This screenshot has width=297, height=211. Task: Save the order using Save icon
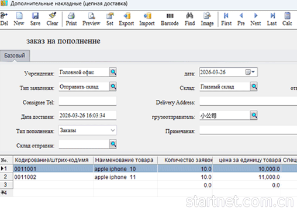click(x=35, y=19)
